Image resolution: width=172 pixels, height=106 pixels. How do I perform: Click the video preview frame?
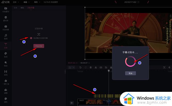tap(128, 33)
